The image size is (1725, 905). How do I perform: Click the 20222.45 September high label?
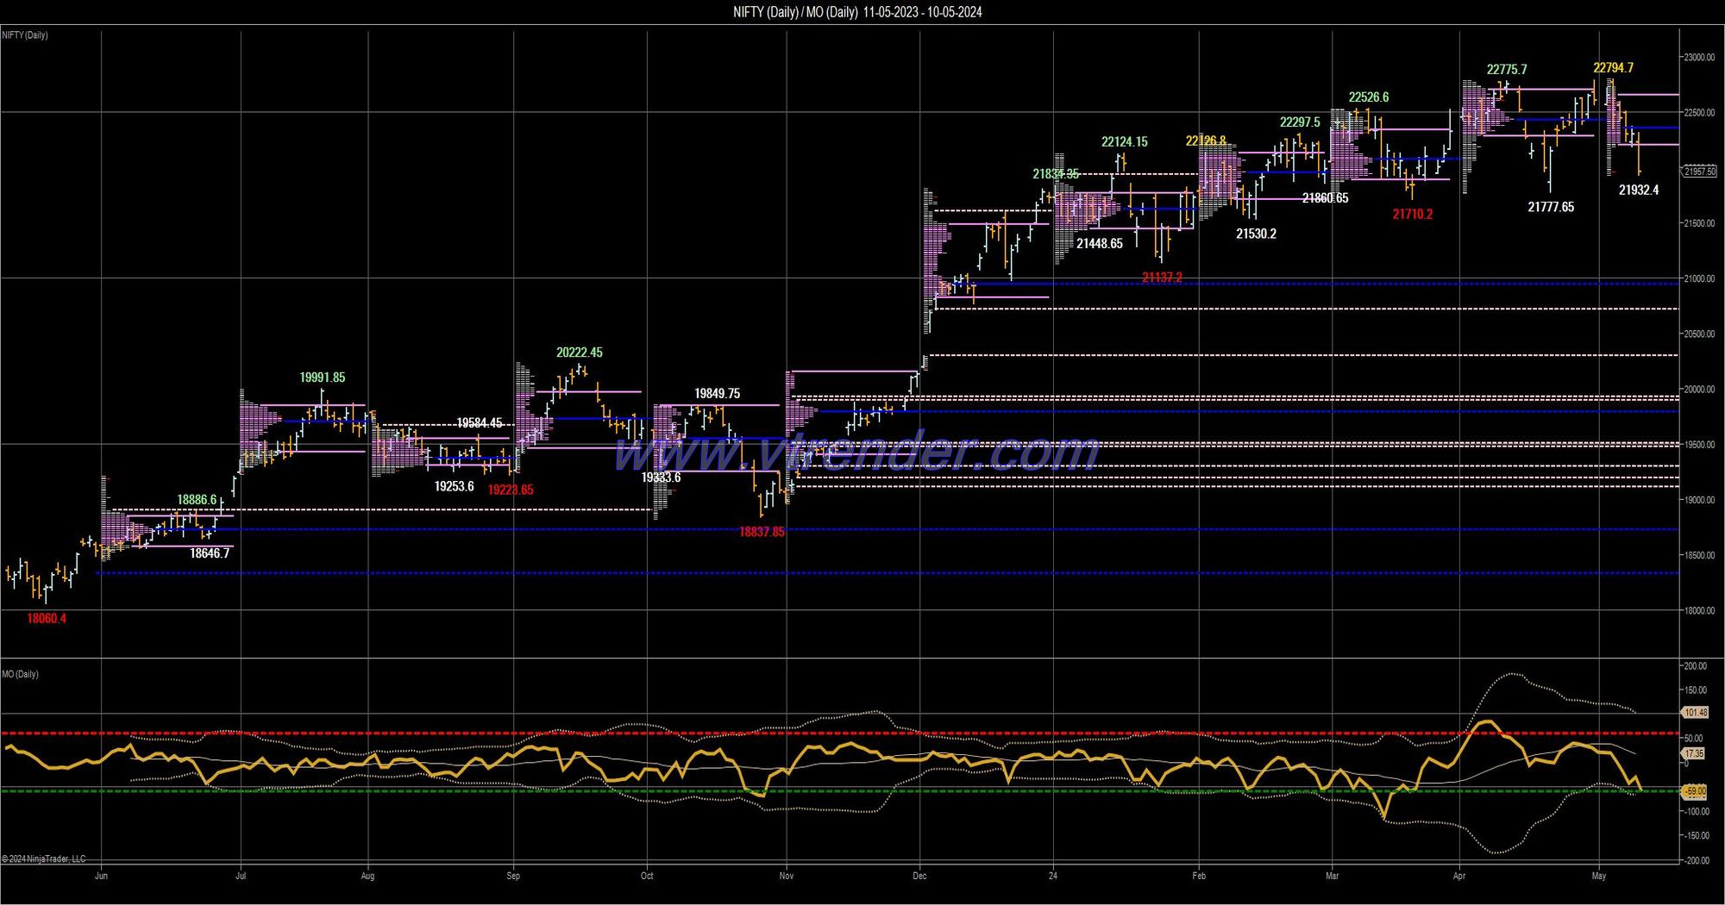coord(580,353)
